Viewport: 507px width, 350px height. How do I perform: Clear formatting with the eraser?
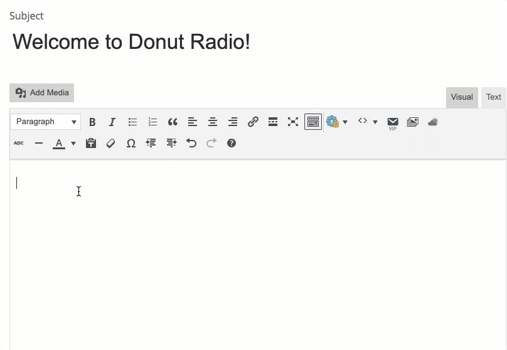point(111,143)
